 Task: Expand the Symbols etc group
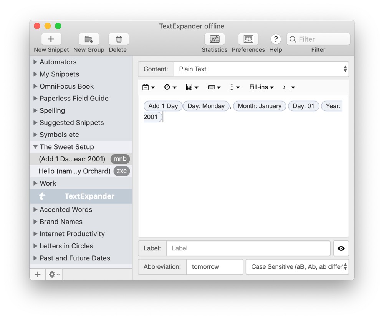pos(35,135)
